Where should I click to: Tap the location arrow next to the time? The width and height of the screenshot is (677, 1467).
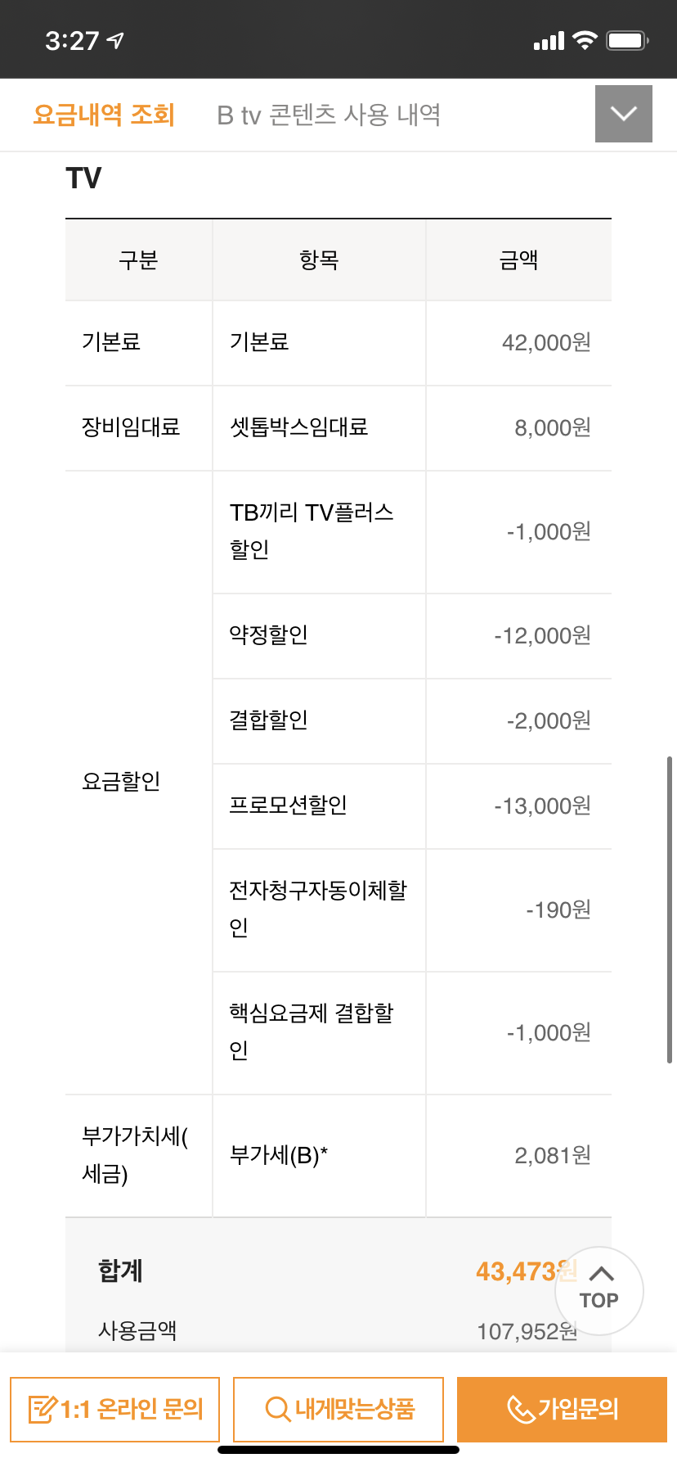pyautogui.click(x=116, y=40)
